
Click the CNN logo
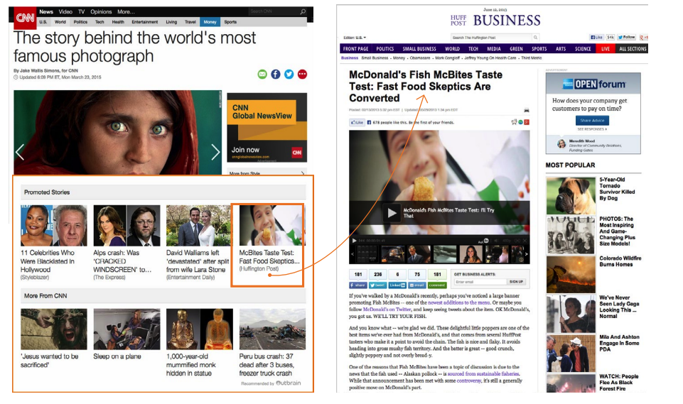[25, 18]
